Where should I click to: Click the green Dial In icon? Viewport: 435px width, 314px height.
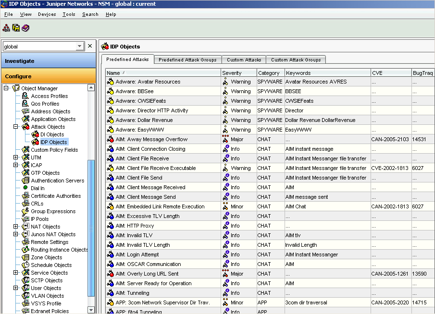pyautogui.click(x=25, y=188)
